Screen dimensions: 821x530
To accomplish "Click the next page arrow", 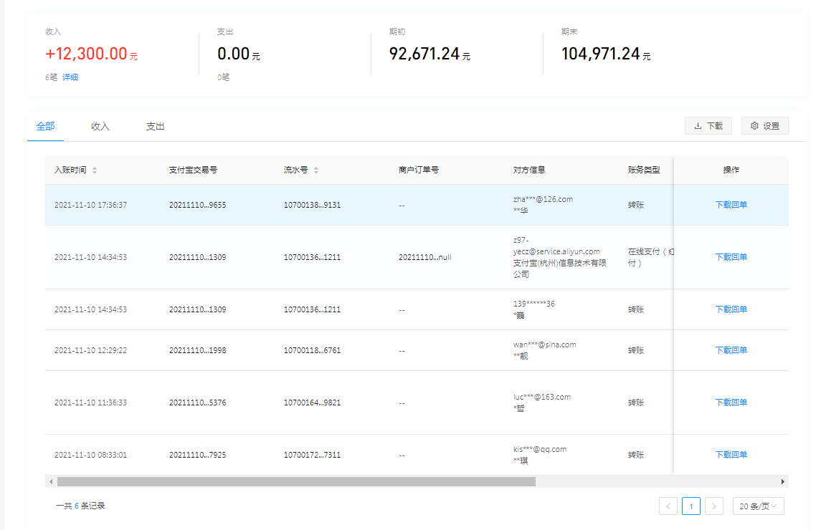I will point(714,506).
